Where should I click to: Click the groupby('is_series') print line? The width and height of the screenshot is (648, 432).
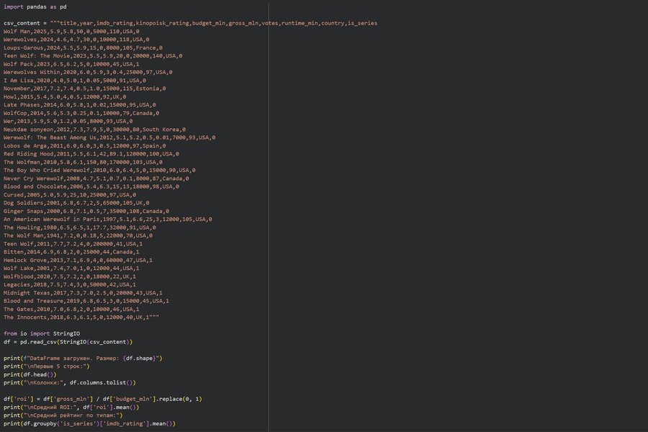pos(90,424)
